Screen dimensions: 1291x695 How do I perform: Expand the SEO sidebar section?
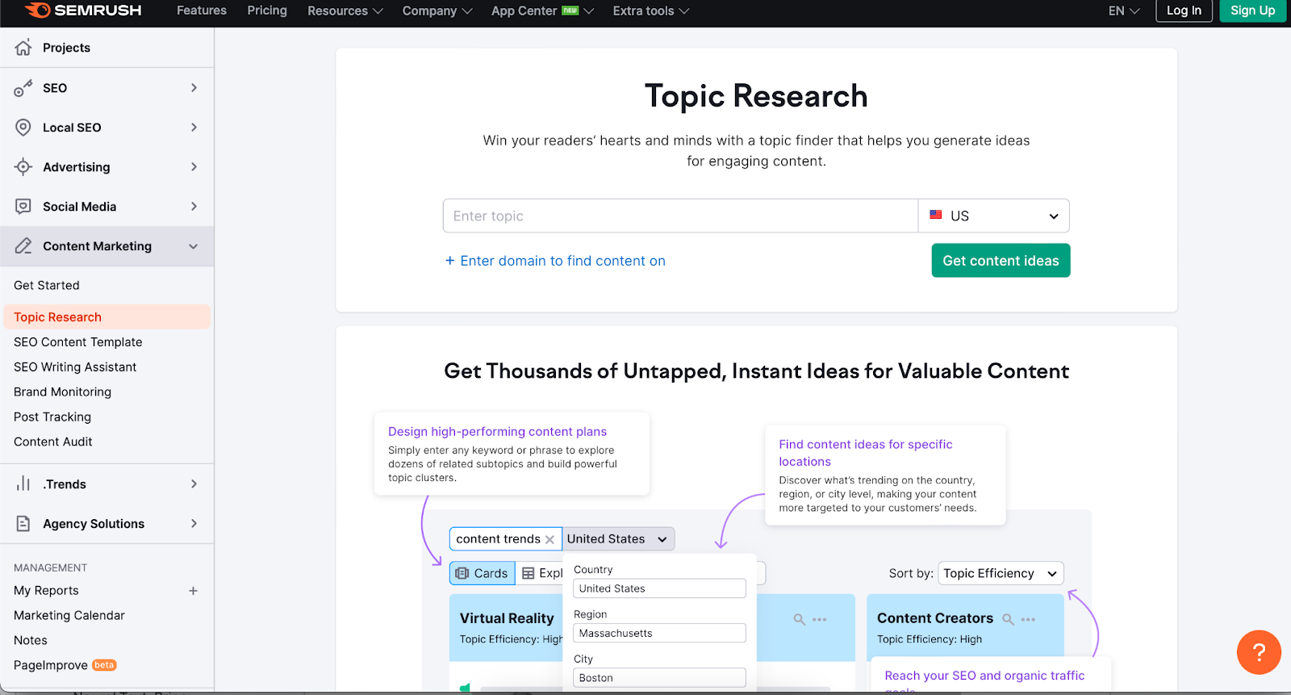tap(194, 88)
